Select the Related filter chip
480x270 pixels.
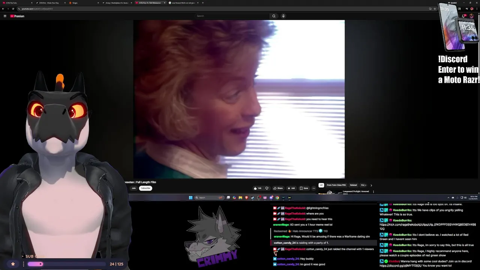353,185
